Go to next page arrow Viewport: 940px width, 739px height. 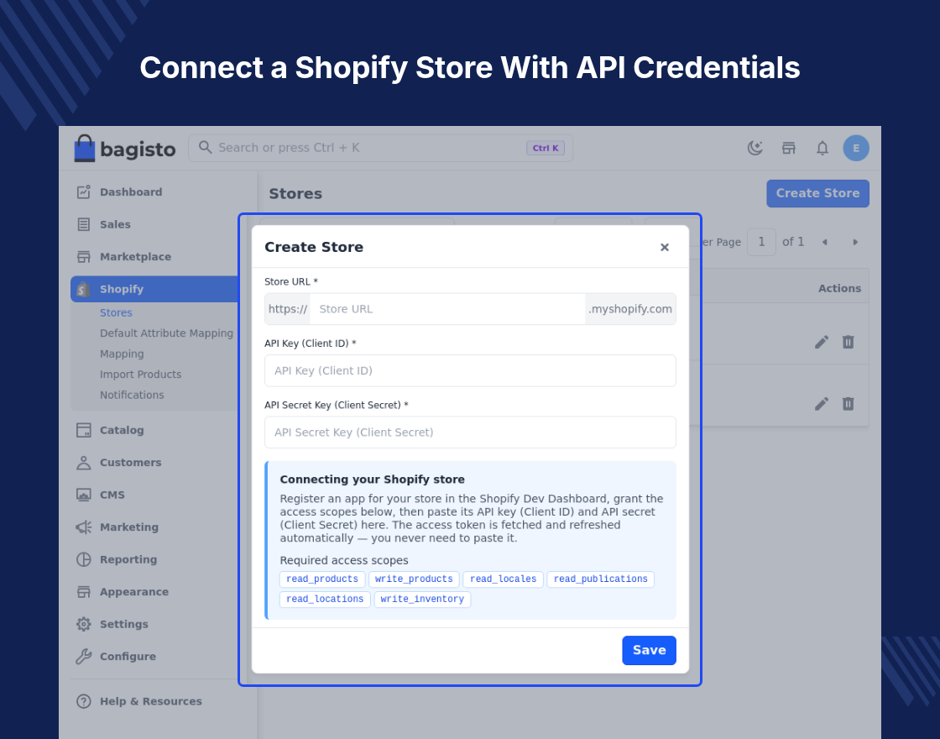point(855,243)
